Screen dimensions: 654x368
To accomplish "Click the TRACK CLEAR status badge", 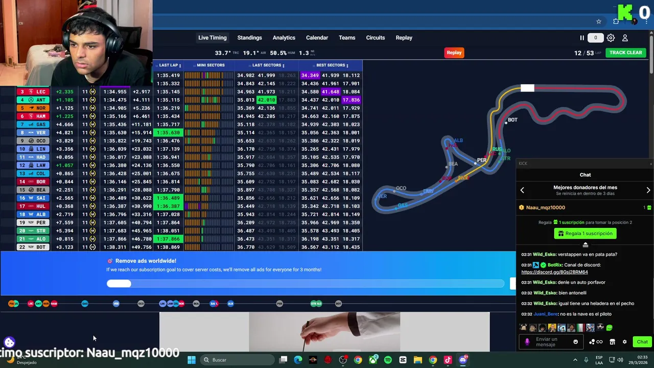I will pos(625,53).
